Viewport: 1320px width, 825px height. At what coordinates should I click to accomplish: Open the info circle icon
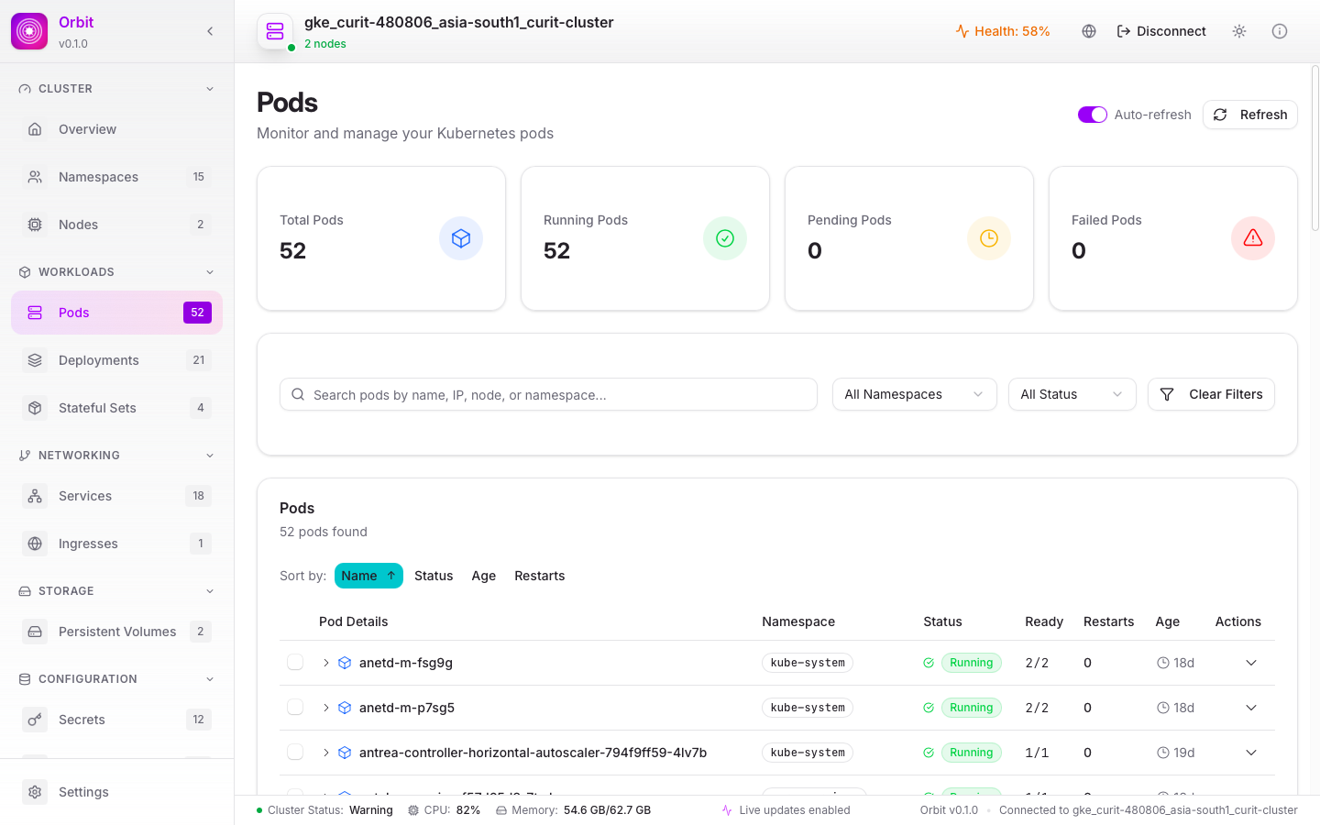[x=1280, y=31]
